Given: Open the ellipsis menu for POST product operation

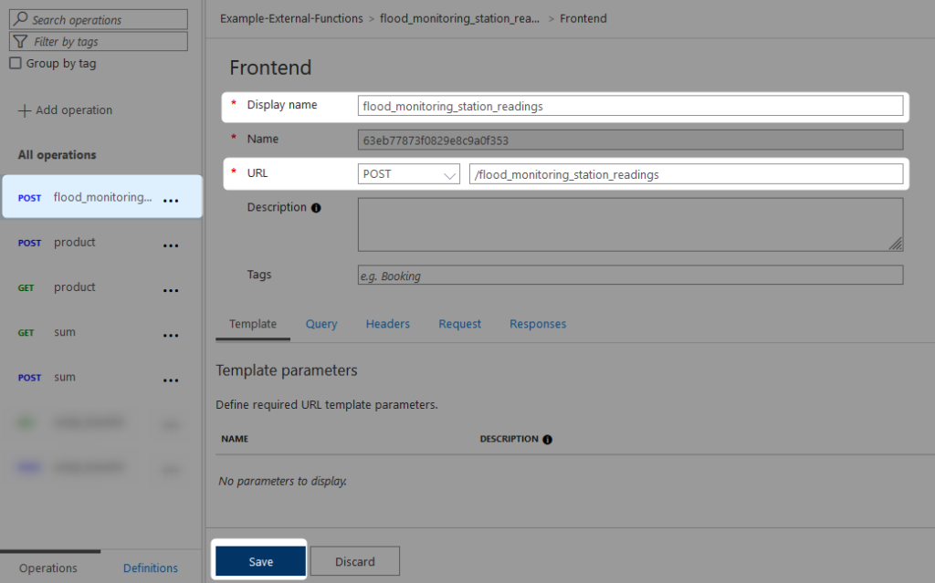Looking at the screenshot, I should (x=171, y=244).
